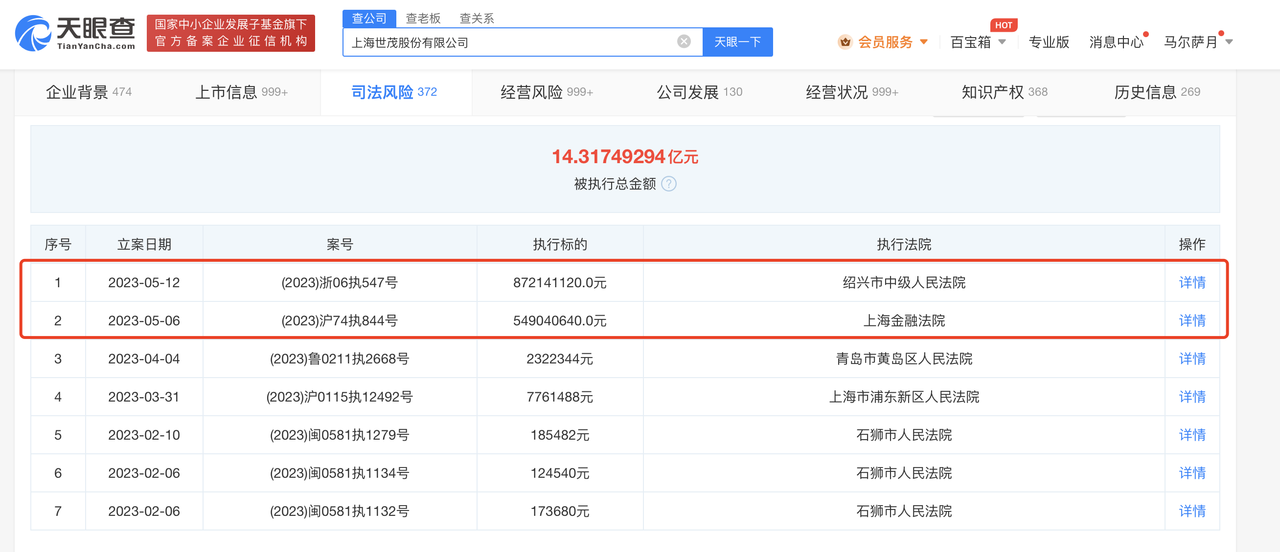Open 详情 for case 浙06执547号
Viewport: 1280px width, 552px height.
(1191, 283)
